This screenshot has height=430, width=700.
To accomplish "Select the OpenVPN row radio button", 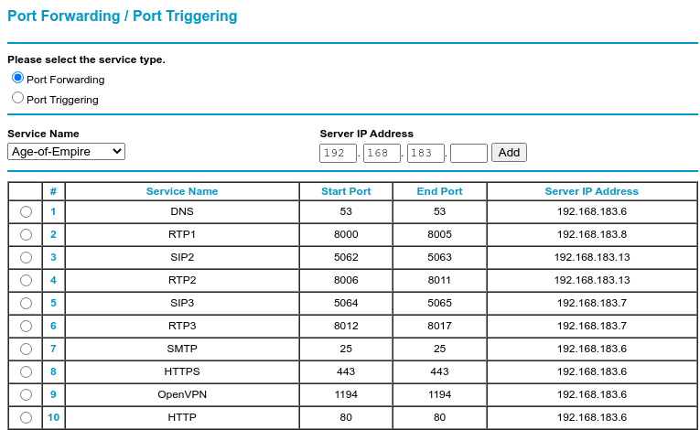I will [x=26, y=394].
